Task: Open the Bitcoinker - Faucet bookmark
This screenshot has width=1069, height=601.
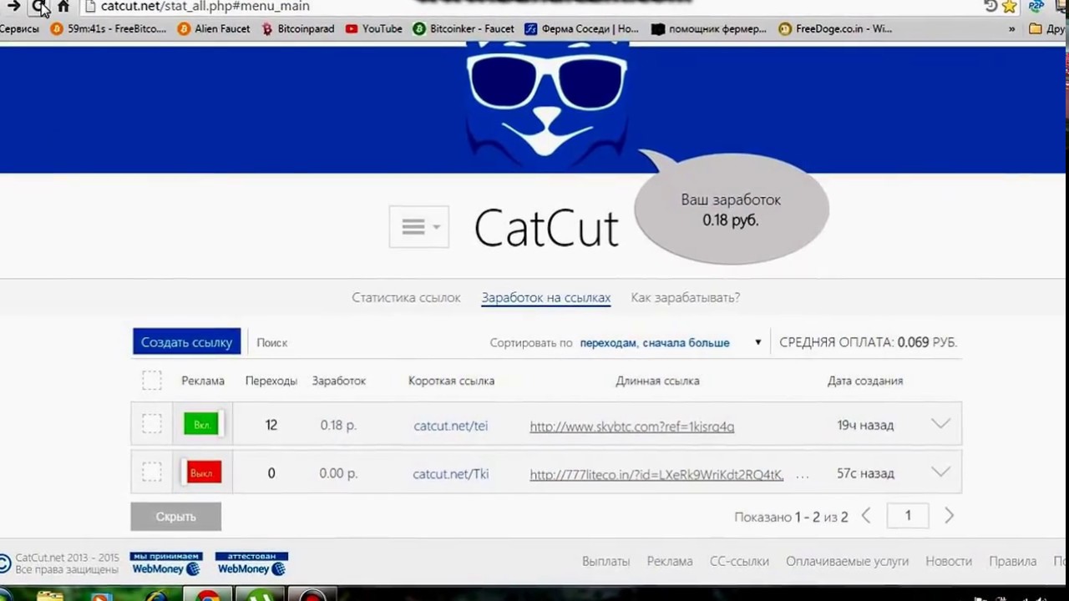Action: (x=464, y=28)
